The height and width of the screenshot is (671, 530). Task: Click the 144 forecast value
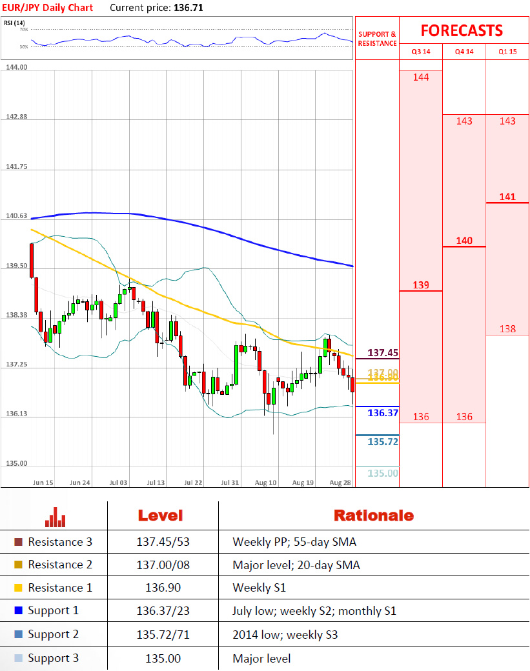coord(421,77)
